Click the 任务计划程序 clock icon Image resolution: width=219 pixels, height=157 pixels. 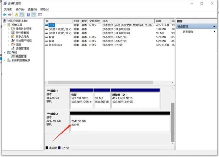pyautogui.click(x=13, y=29)
